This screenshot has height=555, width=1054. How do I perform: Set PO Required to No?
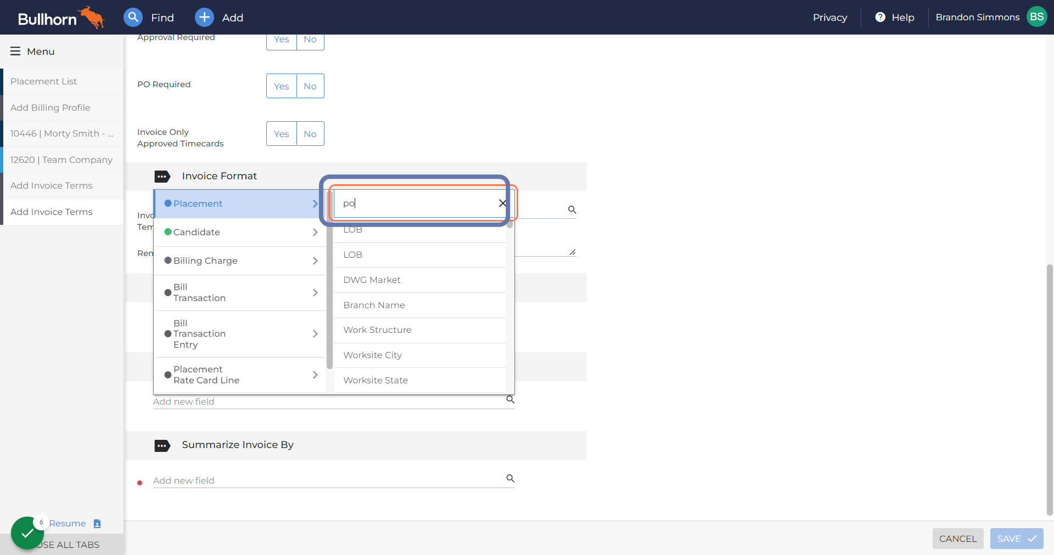(310, 86)
